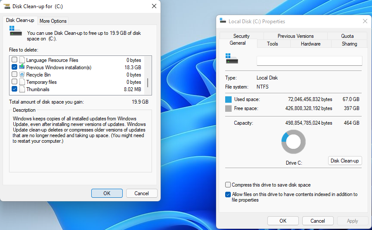Select the 'Temporary files' list entry text
The width and height of the screenshot is (372, 230).
[x=41, y=82]
